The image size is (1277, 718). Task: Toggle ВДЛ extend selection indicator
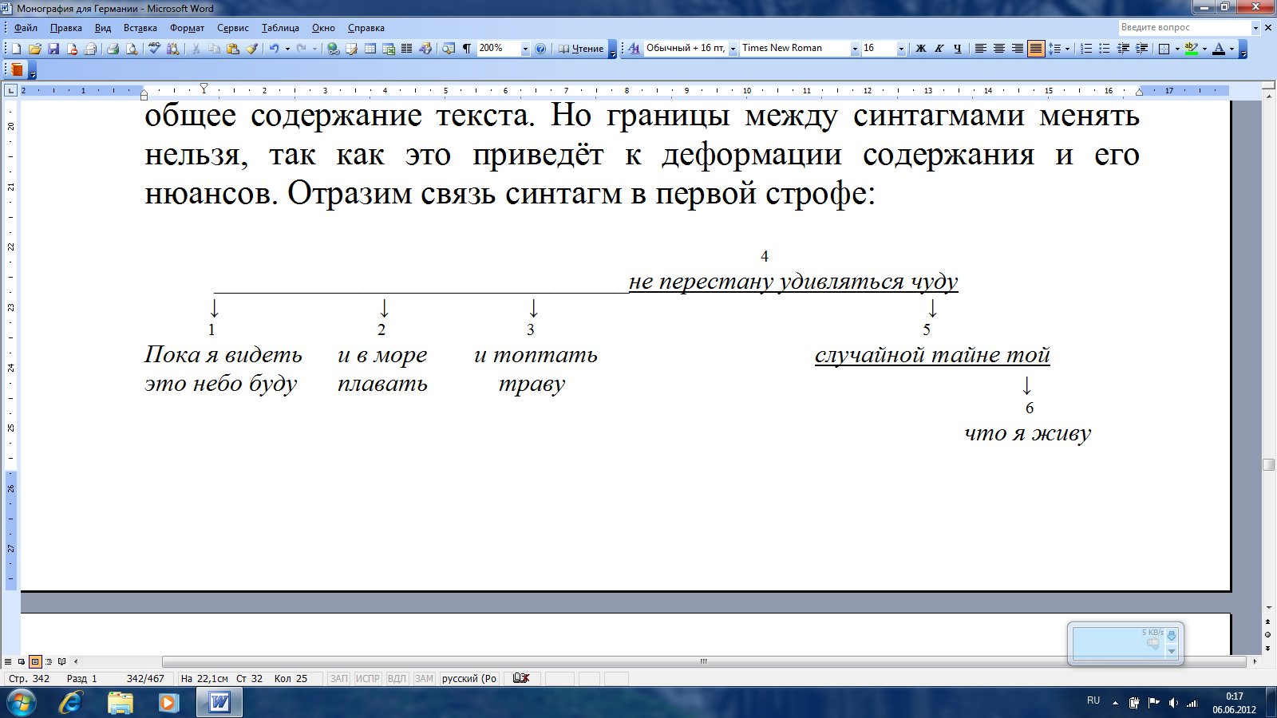coord(397,678)
